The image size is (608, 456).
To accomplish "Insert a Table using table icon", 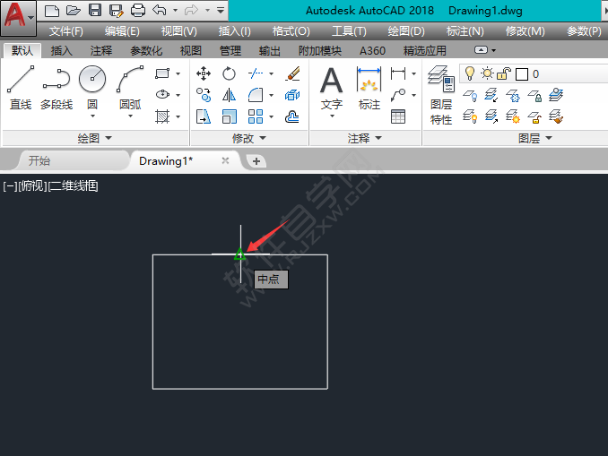I will [398, 116].
